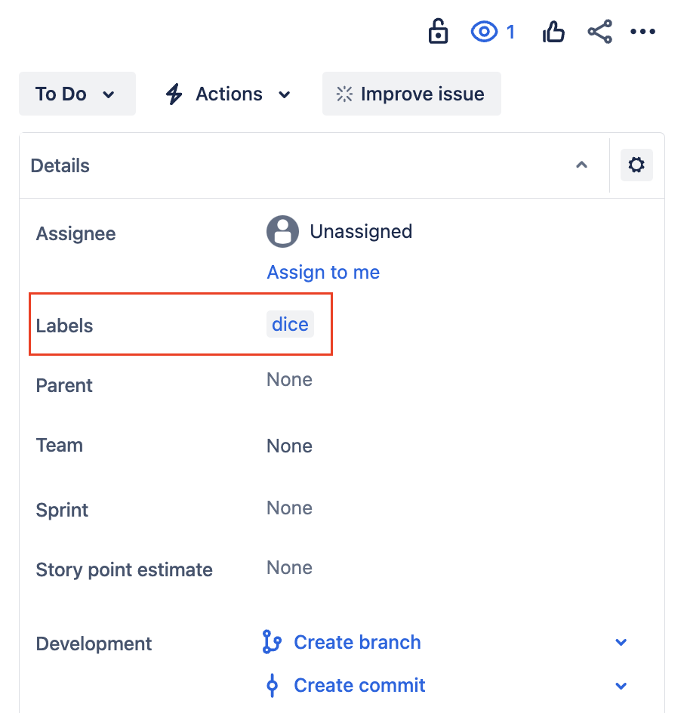Open the To Do status dropdown
Viewport: 687px width, 713px height.
pos(76,94)
